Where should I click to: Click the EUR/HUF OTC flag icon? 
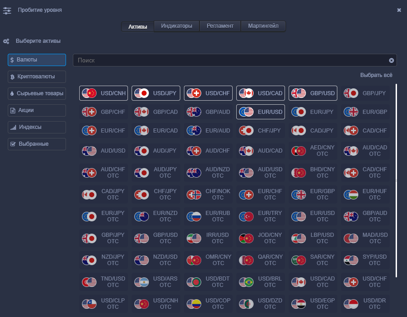click(351, 194)
